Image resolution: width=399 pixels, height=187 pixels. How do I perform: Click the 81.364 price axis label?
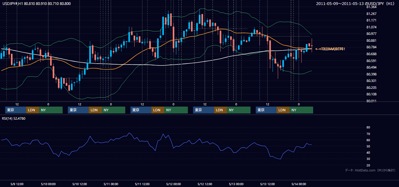click(371, 7)
